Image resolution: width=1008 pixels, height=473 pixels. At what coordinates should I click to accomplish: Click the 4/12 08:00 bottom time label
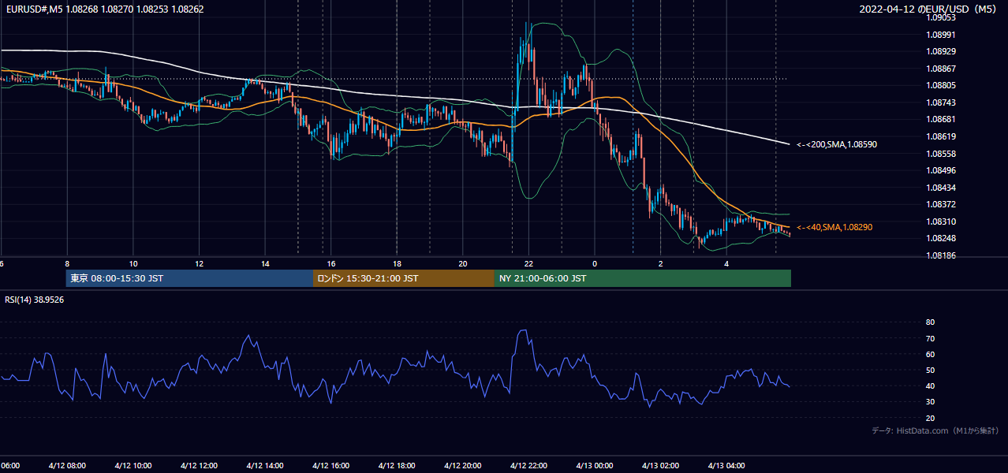pos(66,465)
